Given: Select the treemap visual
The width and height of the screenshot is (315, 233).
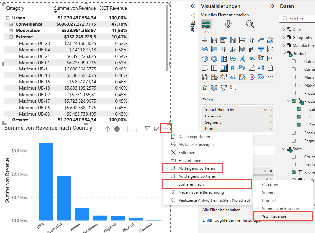Looking at the screenshot, I should (x=223, y=59).
